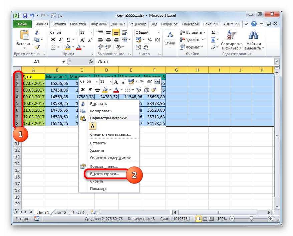Open the Формулы ribbon tab
293x236 pixels.
point(99,24)
